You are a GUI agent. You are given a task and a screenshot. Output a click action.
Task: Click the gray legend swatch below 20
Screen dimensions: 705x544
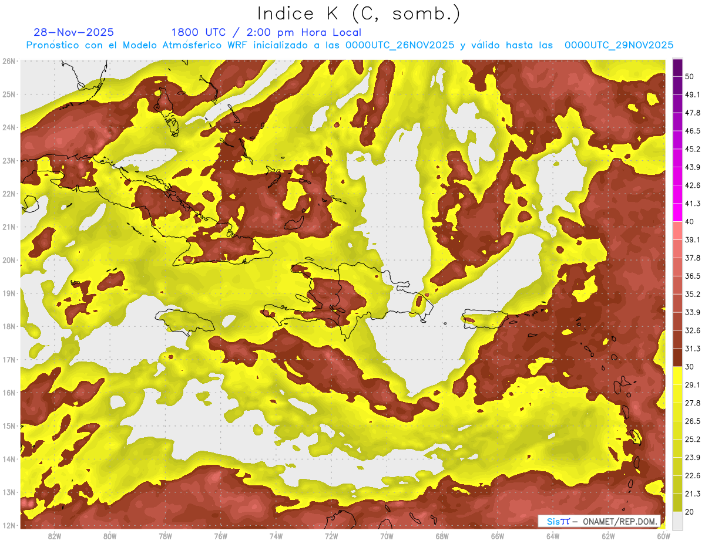[677, 520]
